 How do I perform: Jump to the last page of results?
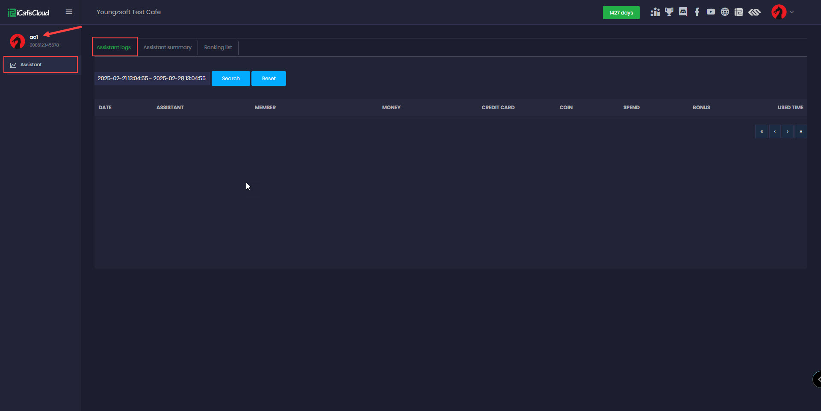(801, 131)
